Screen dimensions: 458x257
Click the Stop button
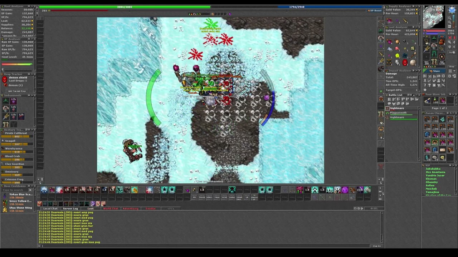tap(452, 66)
